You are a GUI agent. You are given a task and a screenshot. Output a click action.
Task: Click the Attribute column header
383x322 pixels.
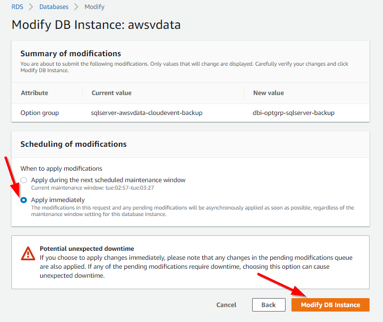tap(34, 93)
